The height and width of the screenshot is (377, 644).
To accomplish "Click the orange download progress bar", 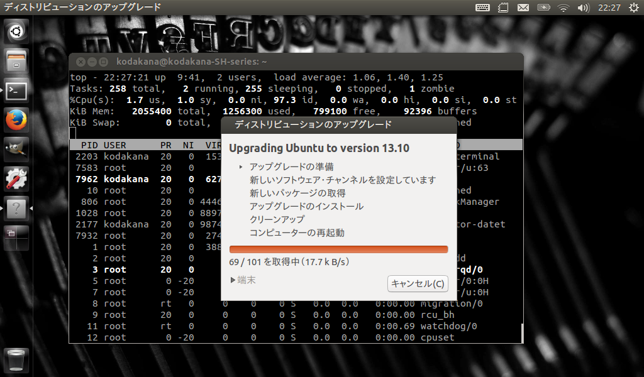I will coord(338,249).
